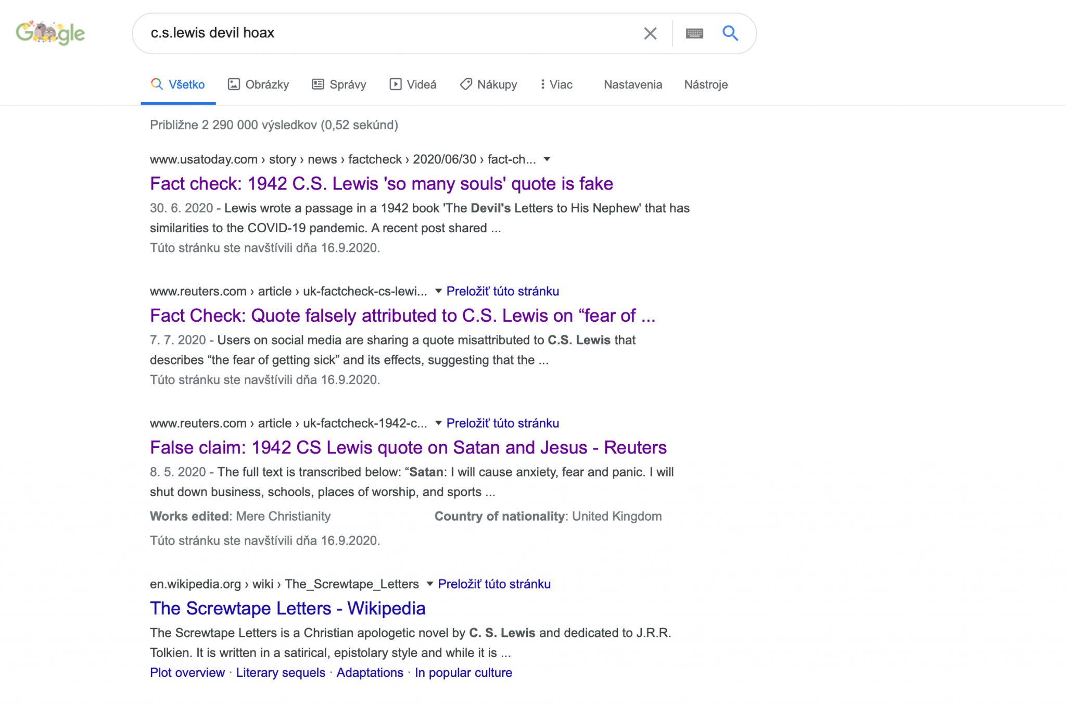1066x704 pixels.
Task: Open the Adaptations sitelink
Action: pyautogui.click(x=370, y=673)
